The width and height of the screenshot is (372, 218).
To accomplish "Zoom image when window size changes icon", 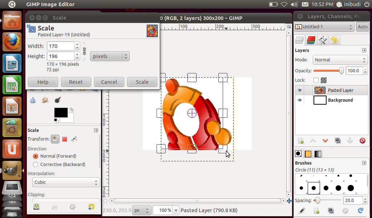I will pyautogui.click(x=289, y=26).
